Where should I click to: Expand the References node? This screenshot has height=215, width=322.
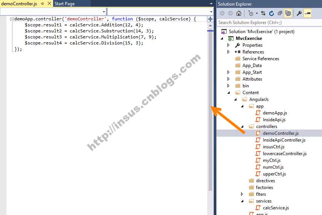(228, 52)
